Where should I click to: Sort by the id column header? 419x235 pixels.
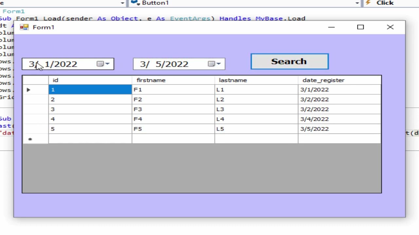tap(90, 80)
